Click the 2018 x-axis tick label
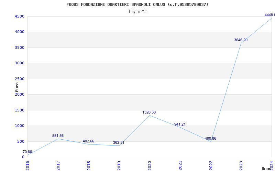This screenshot has height=172, width=275. tap(89, 165)
